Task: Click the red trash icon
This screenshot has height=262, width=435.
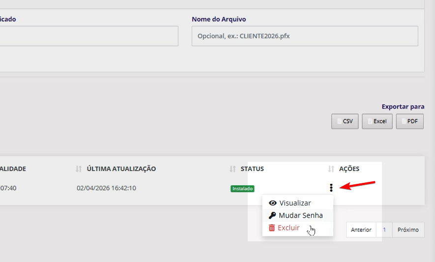Action: pos(272,228)
